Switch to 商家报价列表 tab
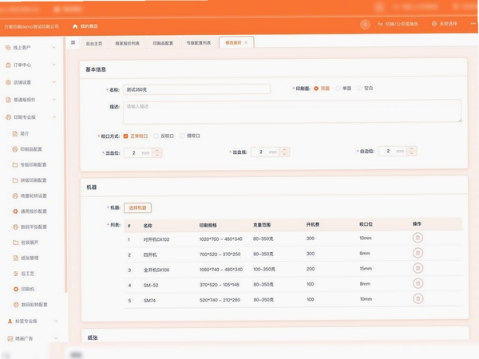Viewport: 479px width, 359px height. (128, 43)
